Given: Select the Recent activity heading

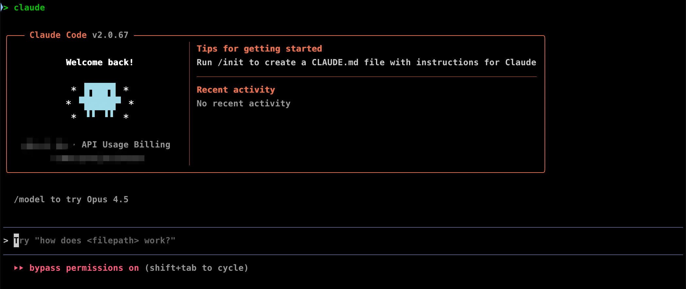Looking at the screenshot, I should coord(236,90).
